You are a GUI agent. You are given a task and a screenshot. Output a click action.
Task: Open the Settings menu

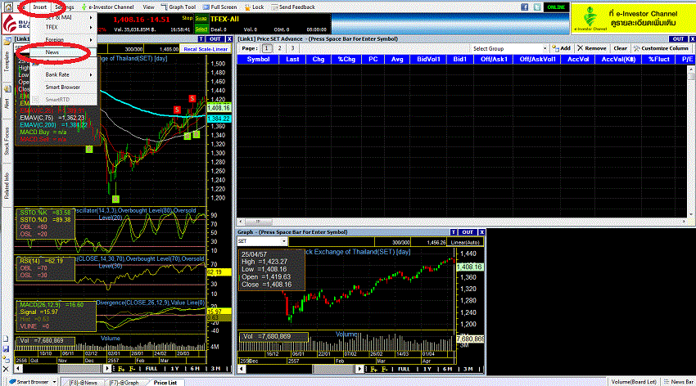[x=65, y=7]
